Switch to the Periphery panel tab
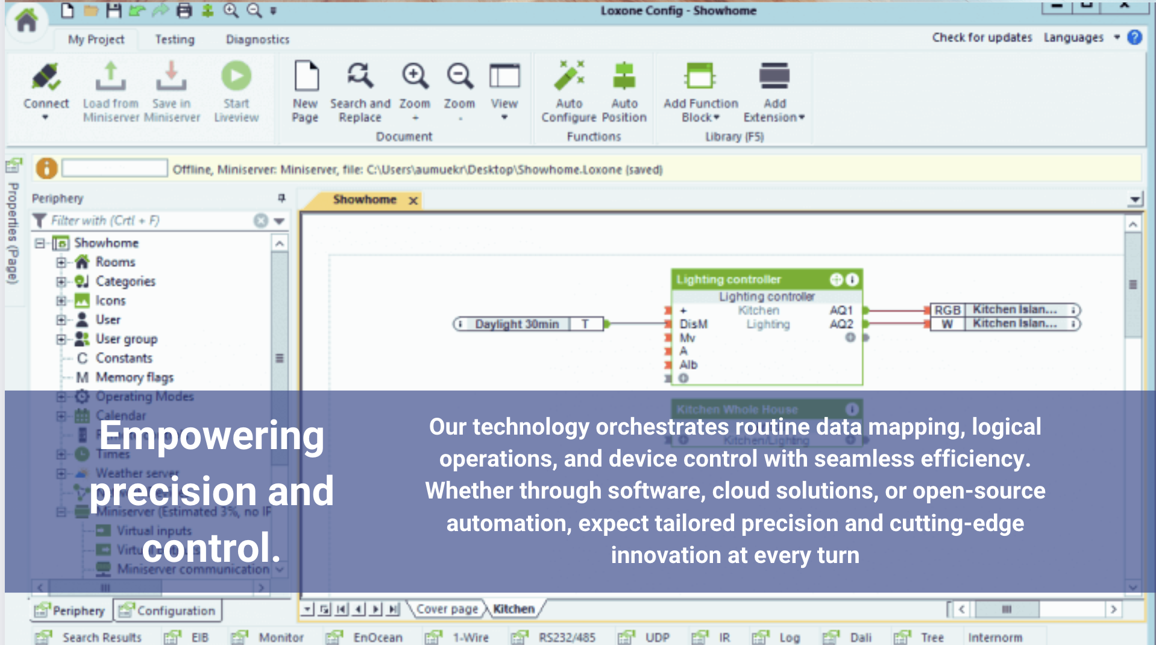 [x=70, y=611]
